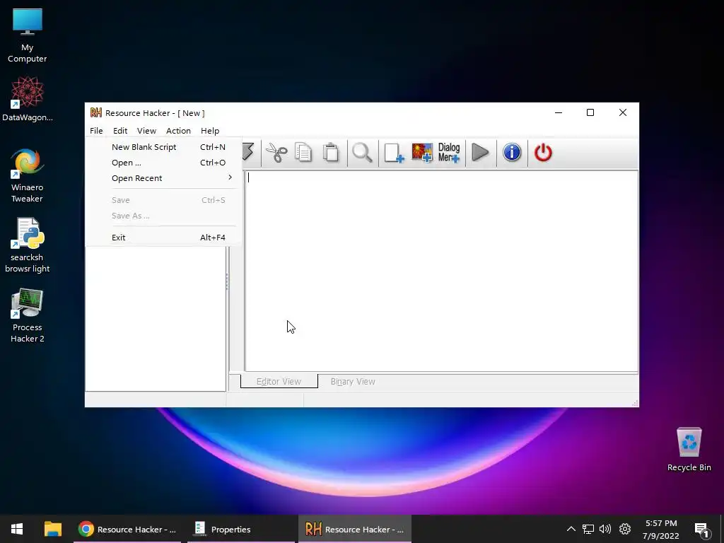Click the partially hidden toolbar icon beside Cut
Image resolution: width=724 pixels, height=543 pixels.
[x=248, y=152]
